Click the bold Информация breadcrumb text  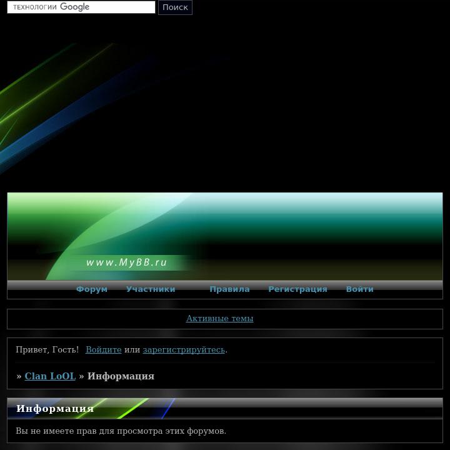[x=121, y=376]
